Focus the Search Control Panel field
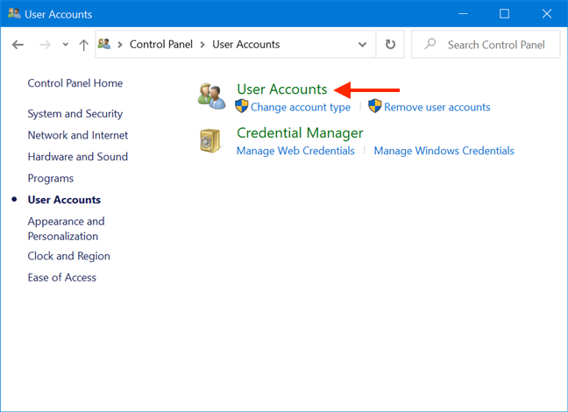The image size is (568, 412). (486, 44)
